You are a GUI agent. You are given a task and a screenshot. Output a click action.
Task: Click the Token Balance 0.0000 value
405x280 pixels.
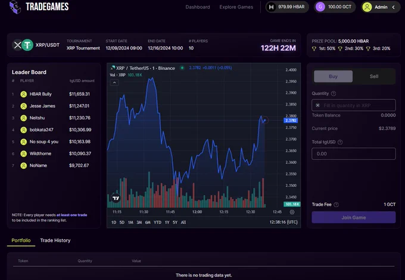point(388,115)
